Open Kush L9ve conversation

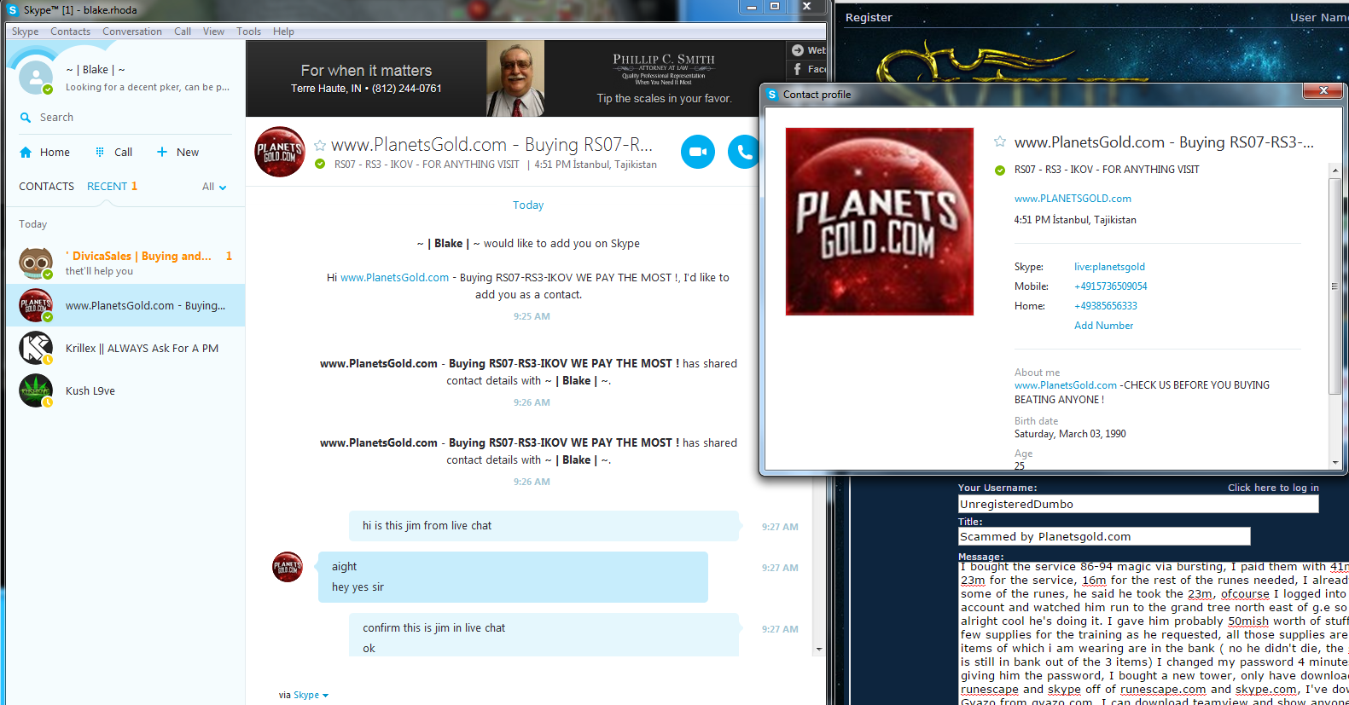click(125, 390)
